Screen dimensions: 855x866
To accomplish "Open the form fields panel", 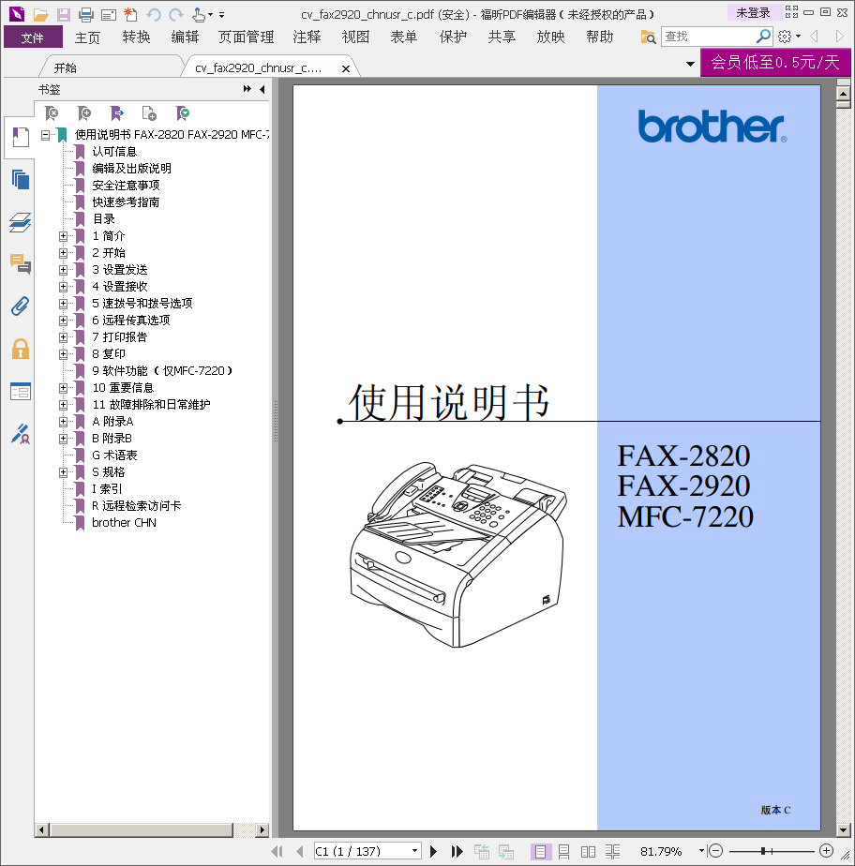I will (21, 392).
